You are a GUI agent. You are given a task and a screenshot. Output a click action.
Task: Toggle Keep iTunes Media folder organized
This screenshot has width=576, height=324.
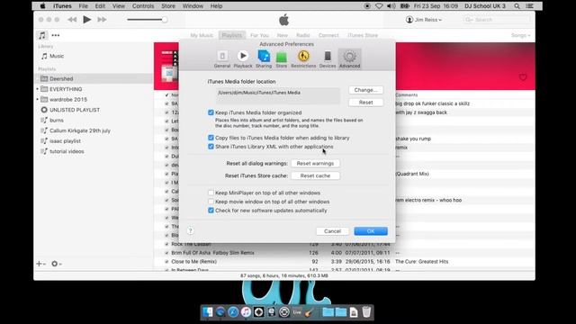tap(211, 112)
